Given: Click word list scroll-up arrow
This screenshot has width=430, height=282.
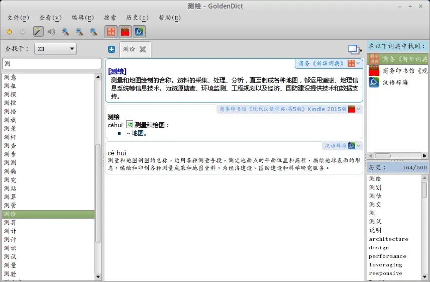Looking at the screenshot, I should (98, 77).
